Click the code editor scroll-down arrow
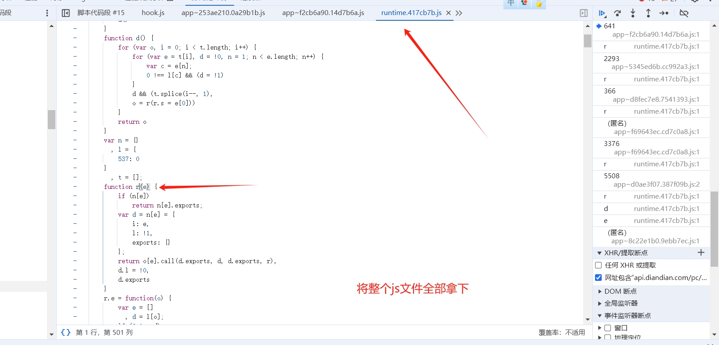This screenshot has height=345, width=719. click(588, 319)
